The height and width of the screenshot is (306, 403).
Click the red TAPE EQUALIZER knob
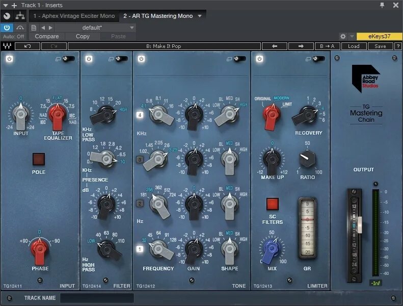point(58,115)
